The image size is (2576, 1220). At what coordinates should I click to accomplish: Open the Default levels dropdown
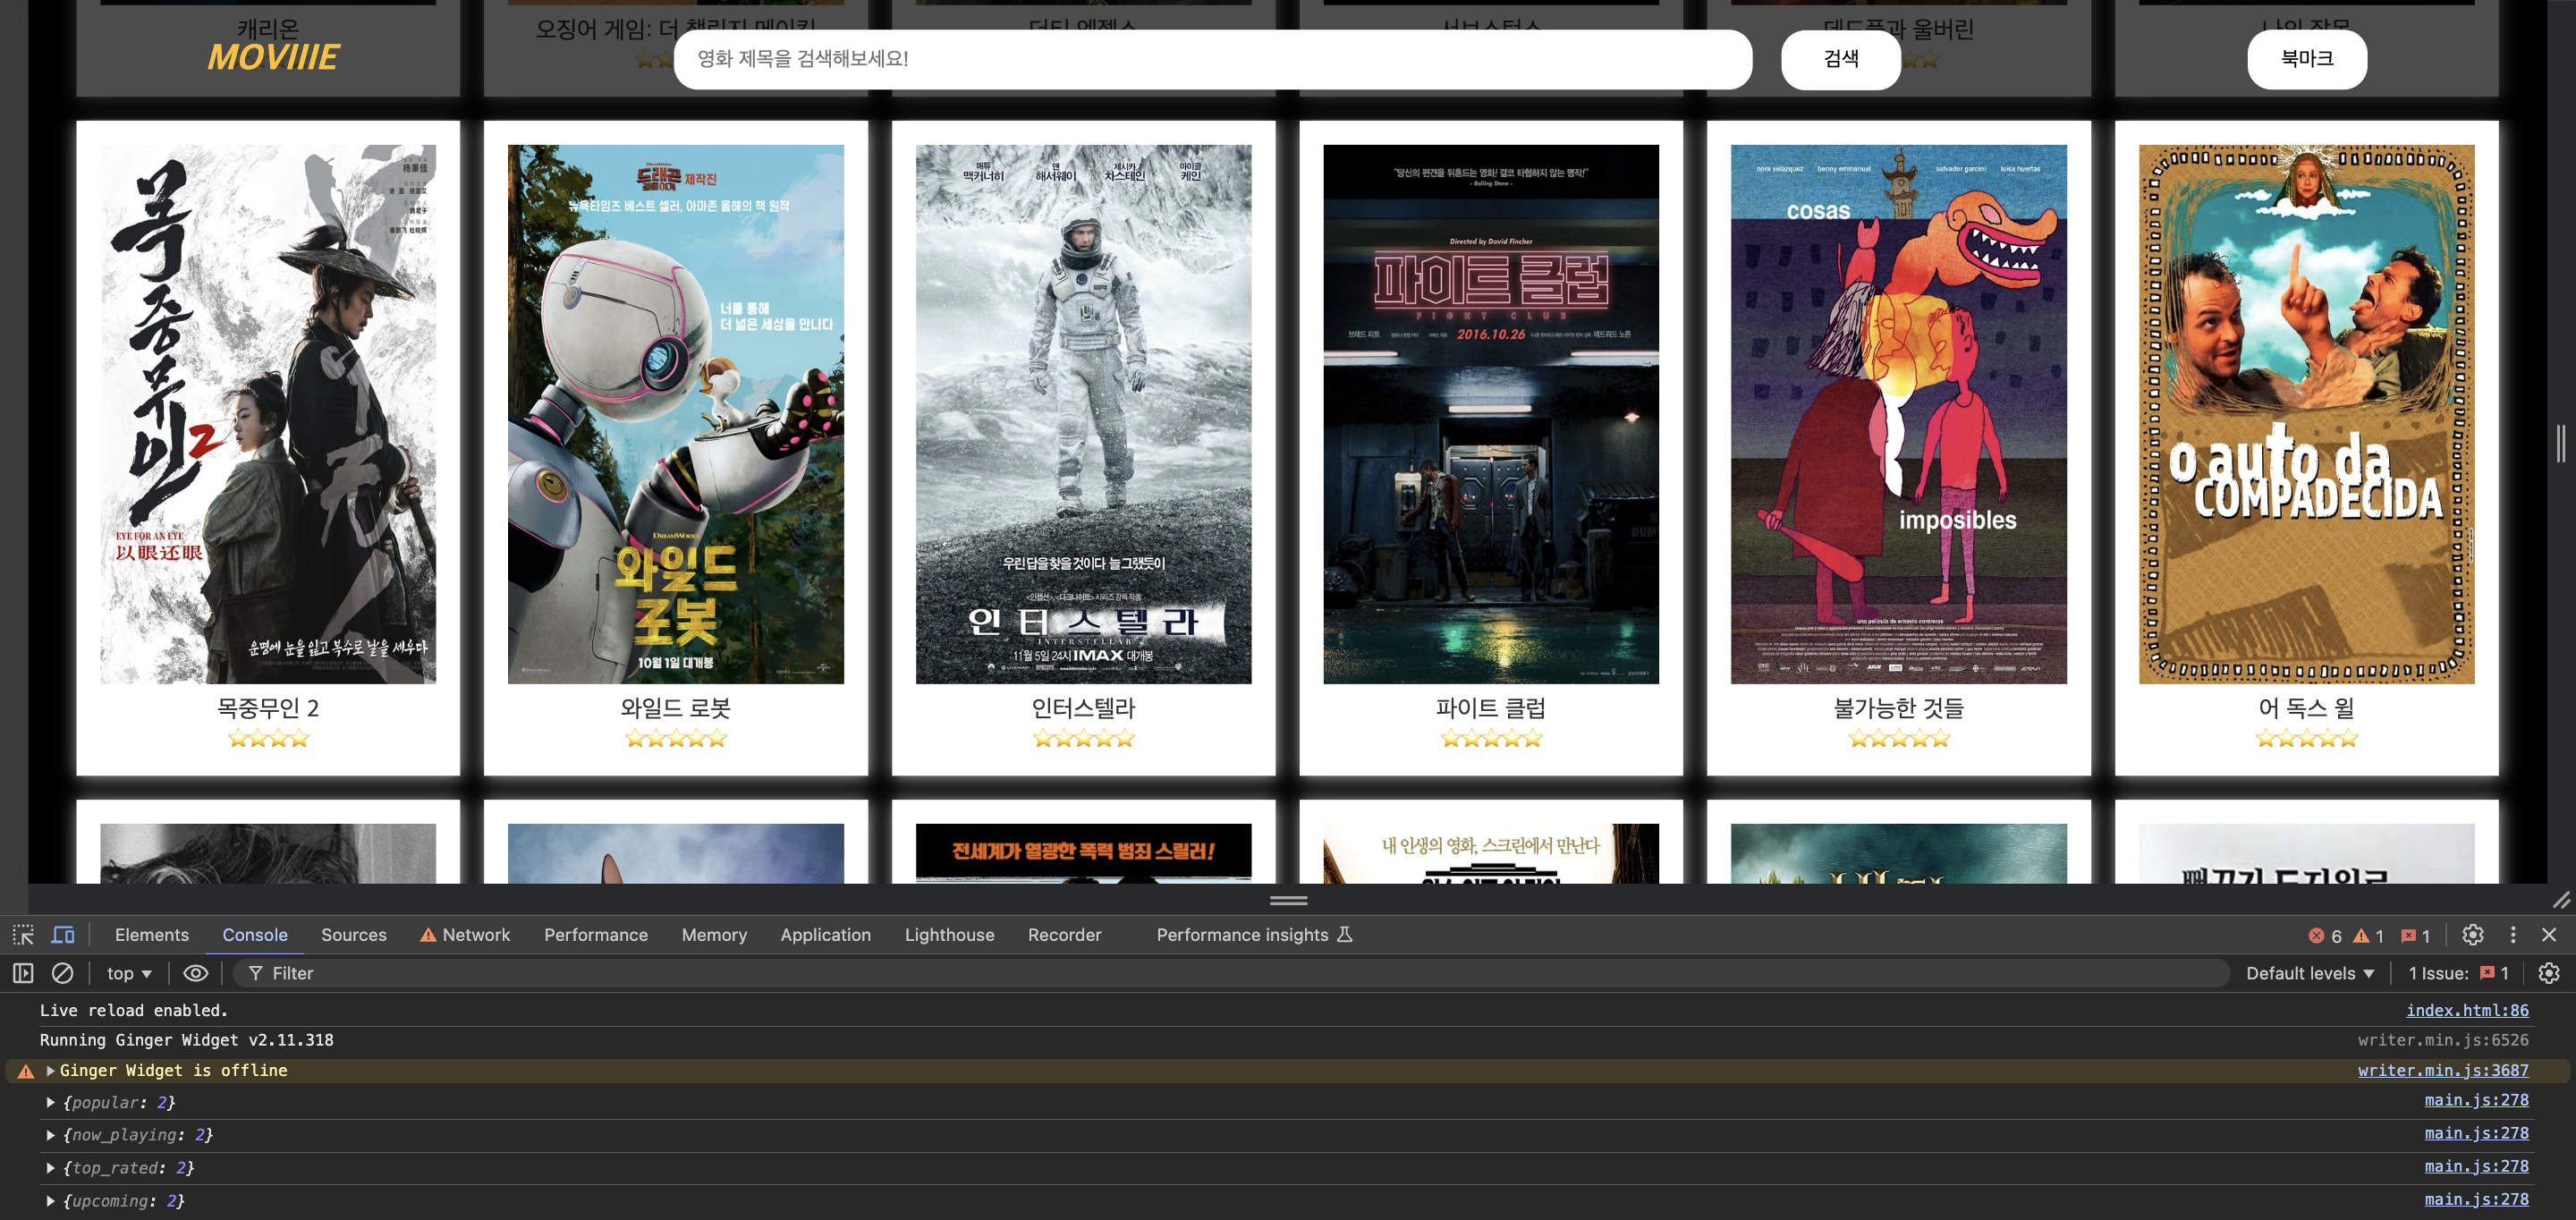pos(2309,973)
